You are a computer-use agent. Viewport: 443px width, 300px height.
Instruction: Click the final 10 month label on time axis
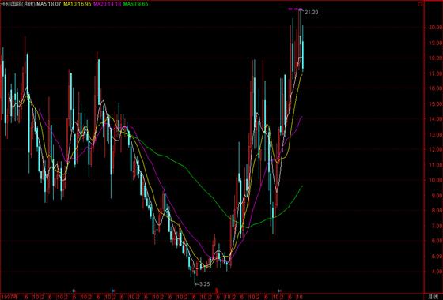click(299, 297)
